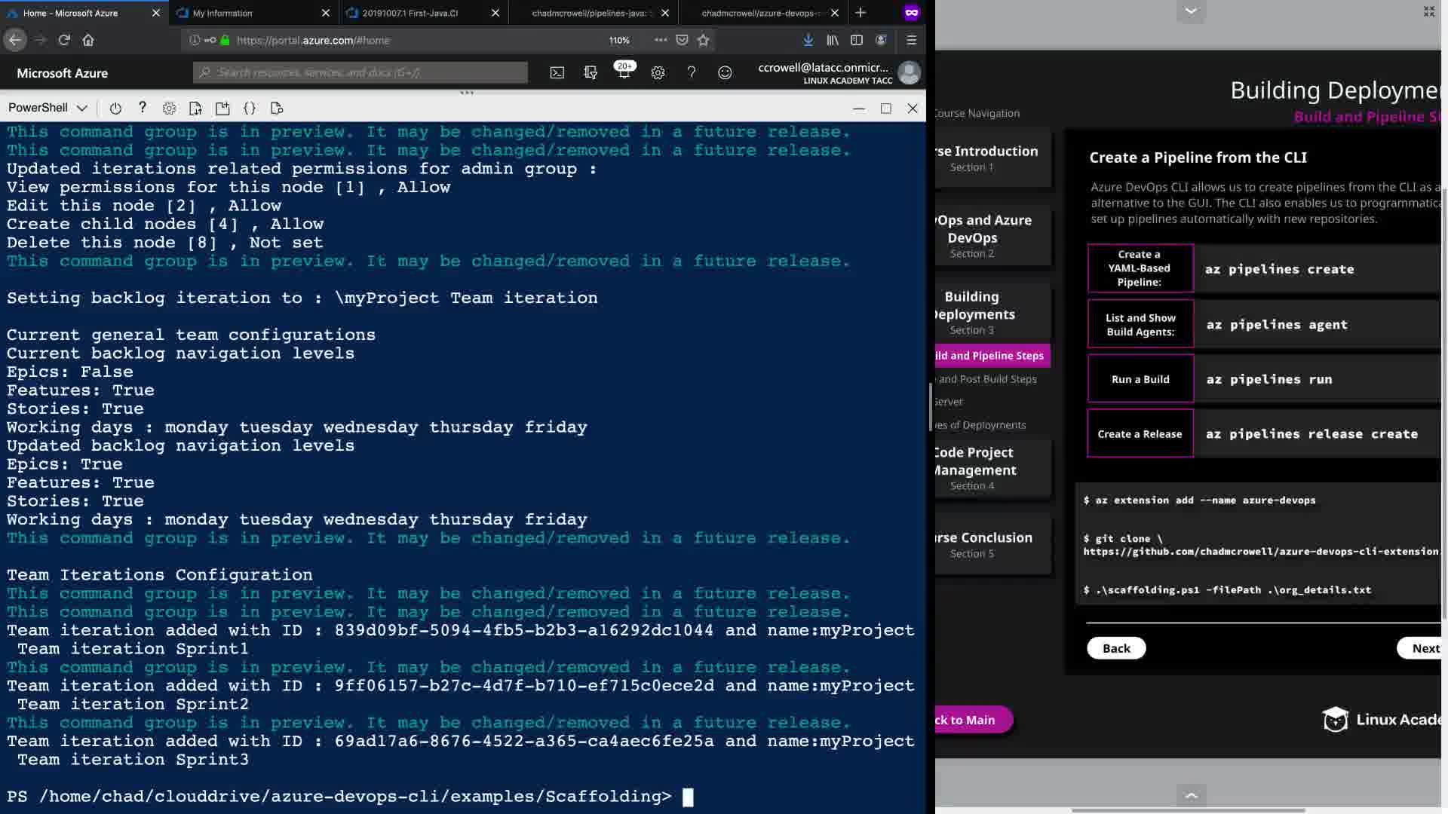Click the Azure feedback smiley icon
Image resolution: width=1448 pixels, height=814 pixels.
pos(725,73)
